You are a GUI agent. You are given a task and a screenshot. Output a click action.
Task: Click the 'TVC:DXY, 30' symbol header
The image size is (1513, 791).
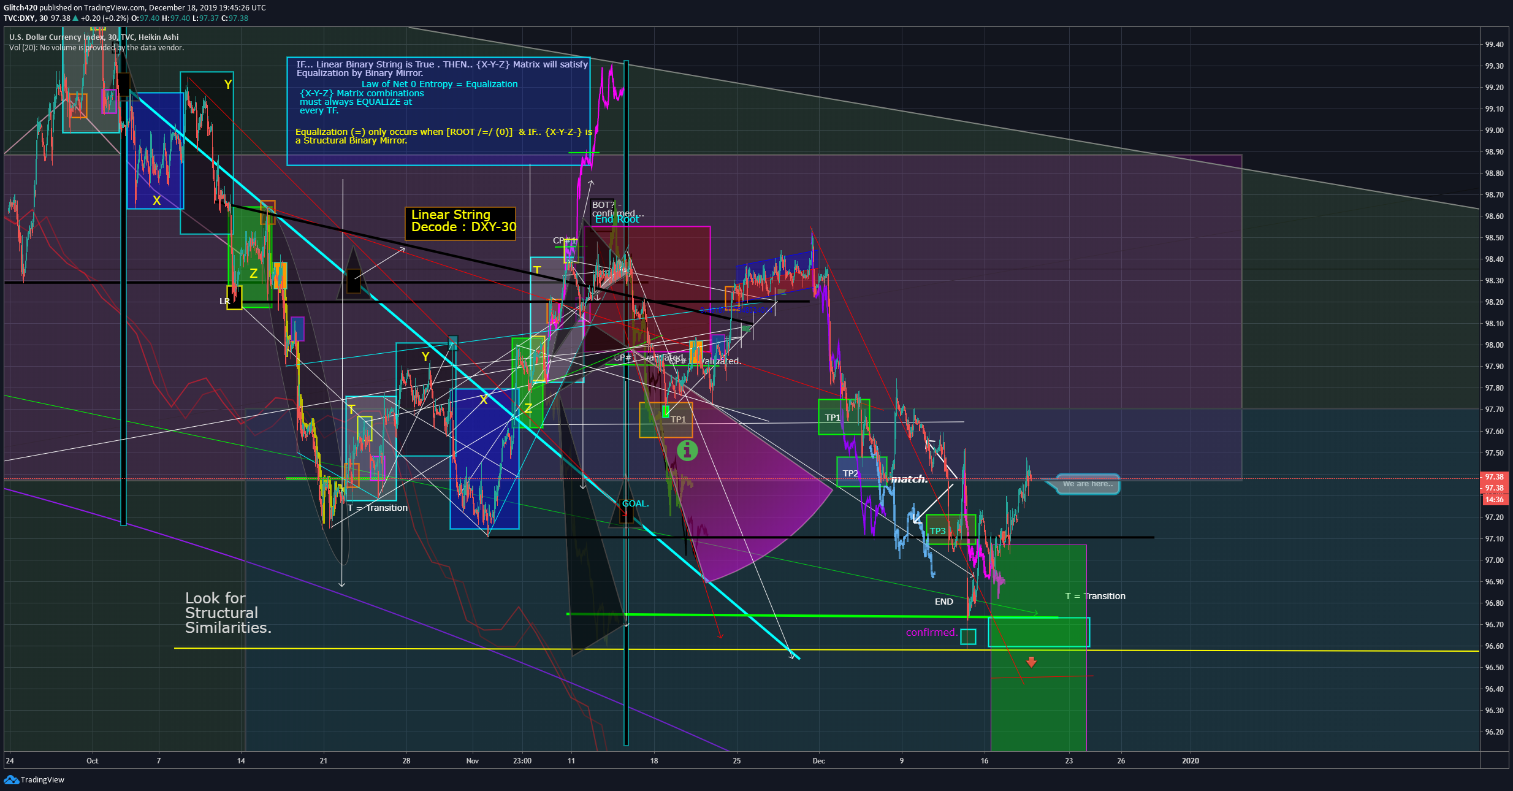tap(26, 18)
